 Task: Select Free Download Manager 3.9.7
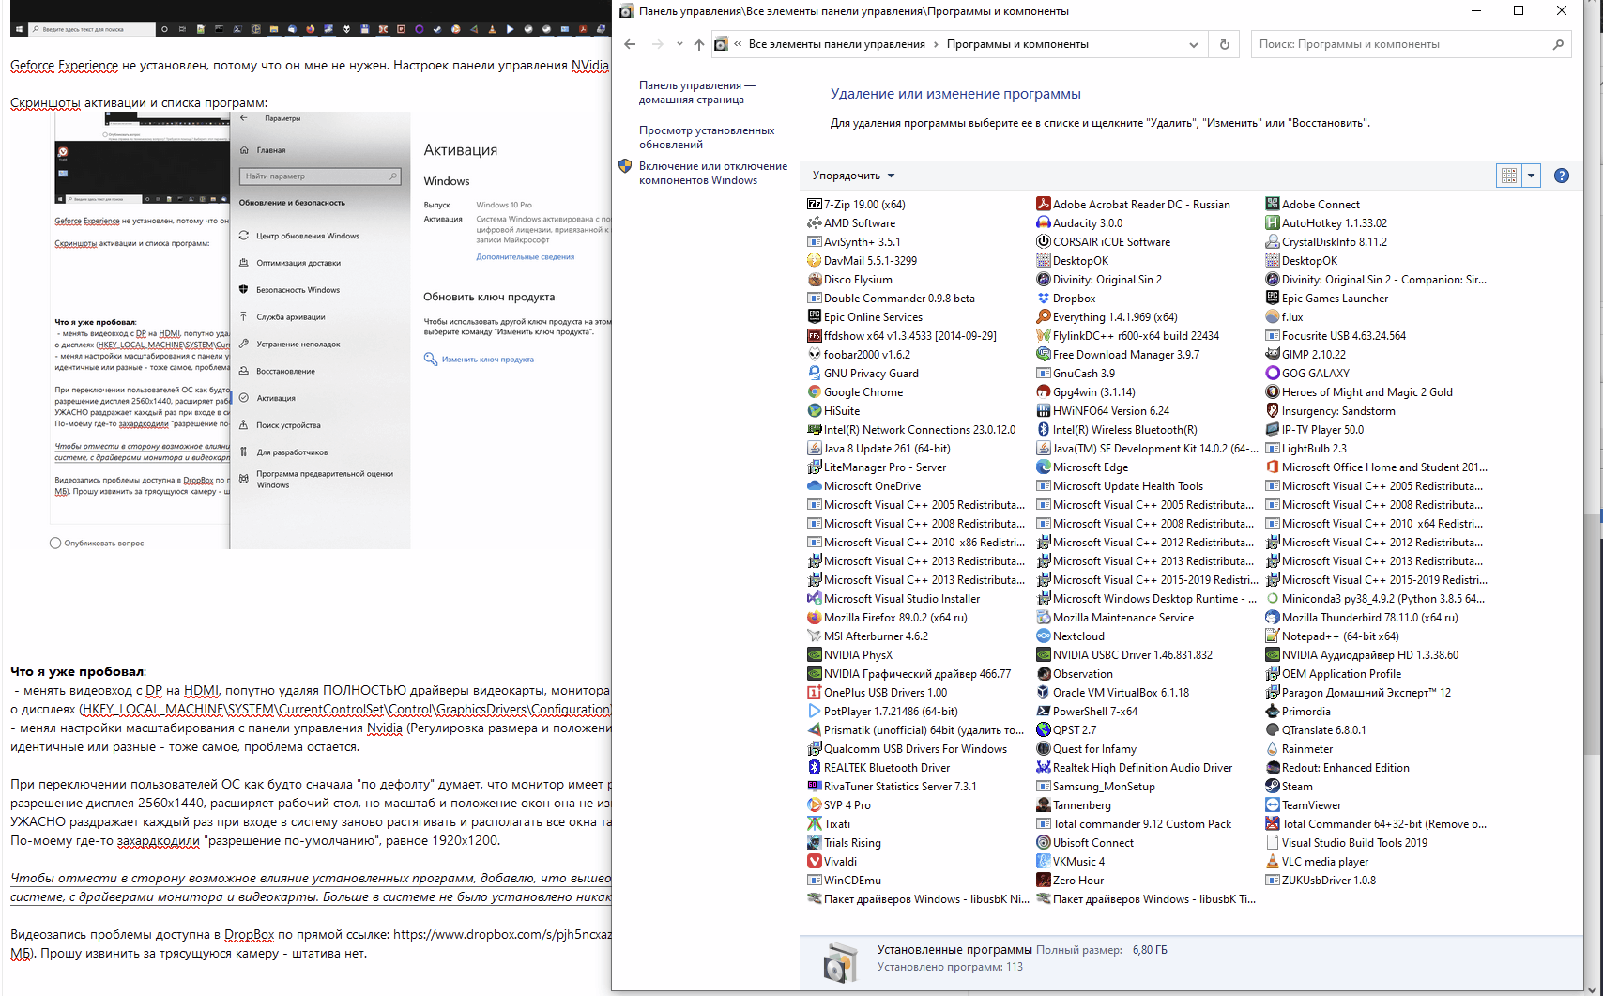pos(1118,355)
